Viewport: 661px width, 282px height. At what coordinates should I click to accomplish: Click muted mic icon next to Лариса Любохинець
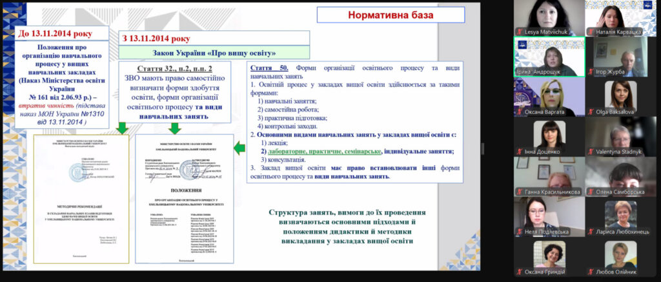click(590, 232)
